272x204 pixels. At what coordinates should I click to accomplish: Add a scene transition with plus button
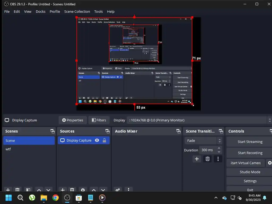(x=197, y=159)
